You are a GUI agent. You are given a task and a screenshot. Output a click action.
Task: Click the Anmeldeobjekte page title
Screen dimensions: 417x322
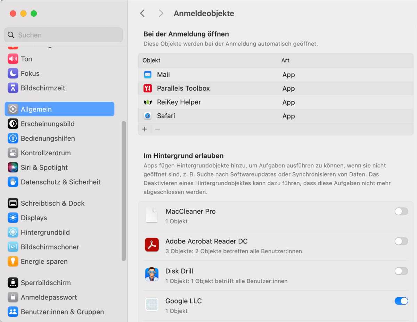(204, 14)
